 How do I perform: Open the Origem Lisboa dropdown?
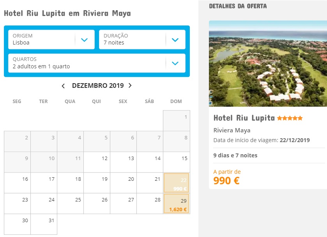point(85,39)
